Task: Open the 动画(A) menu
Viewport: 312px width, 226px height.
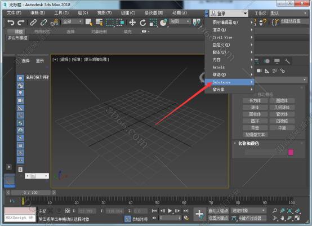Action: pos(180,13)
